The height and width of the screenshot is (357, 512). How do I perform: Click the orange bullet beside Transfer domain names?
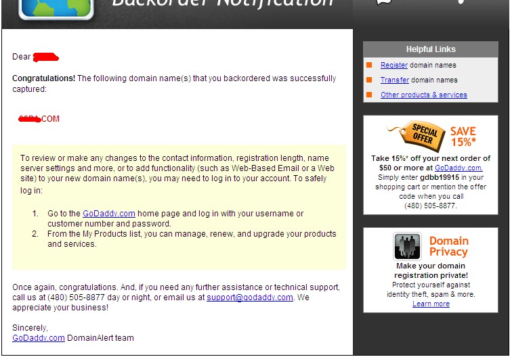[369, 80]
